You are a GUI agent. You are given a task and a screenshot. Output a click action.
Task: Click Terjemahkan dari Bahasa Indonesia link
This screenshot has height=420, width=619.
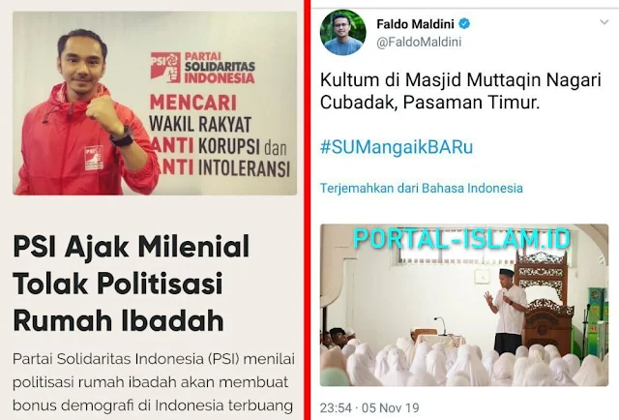point(422,188)
